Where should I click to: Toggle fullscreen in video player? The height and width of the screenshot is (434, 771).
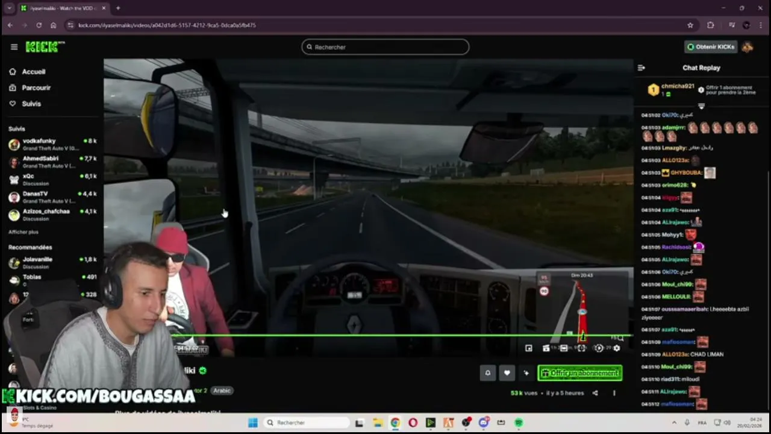581,348
